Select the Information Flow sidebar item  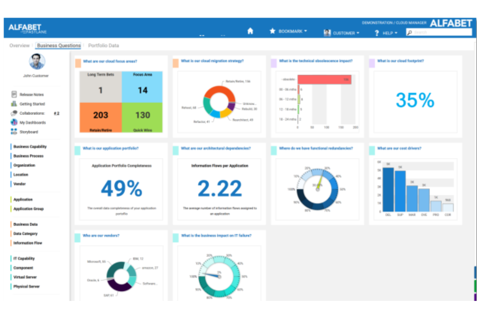point(28,243)
